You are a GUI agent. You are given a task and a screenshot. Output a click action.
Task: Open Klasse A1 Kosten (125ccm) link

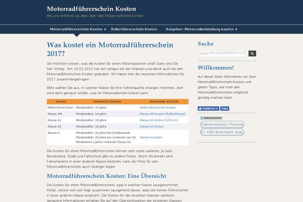coord(159,120)
